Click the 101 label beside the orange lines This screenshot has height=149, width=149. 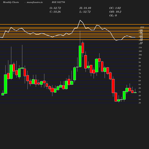click(x=142, y=27)
